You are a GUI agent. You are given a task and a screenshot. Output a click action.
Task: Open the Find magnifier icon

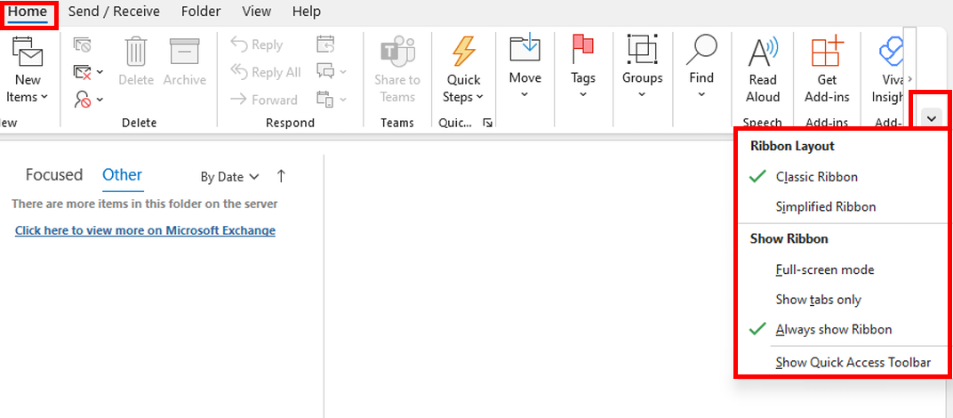click(701, 50)
